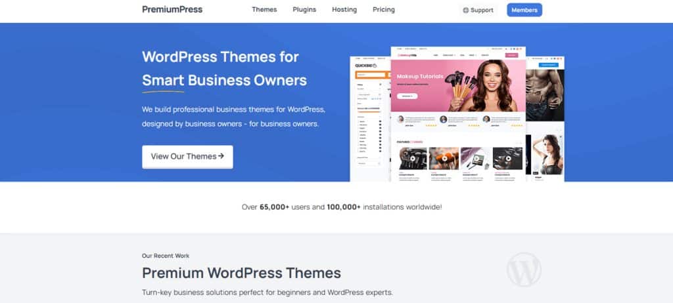
Task: Click the heading "WordPress Themes for"
Action: tap(220, 56)
